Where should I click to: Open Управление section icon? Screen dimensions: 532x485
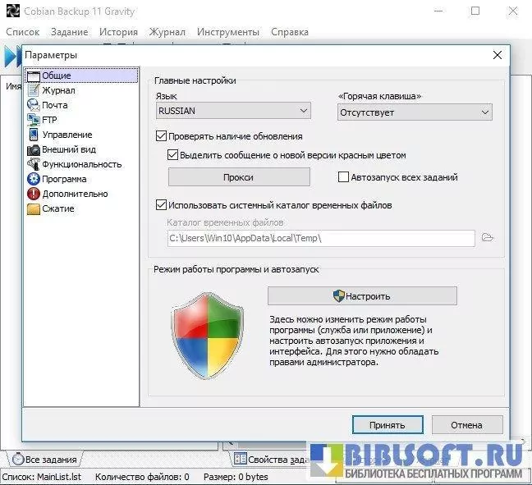34,135
